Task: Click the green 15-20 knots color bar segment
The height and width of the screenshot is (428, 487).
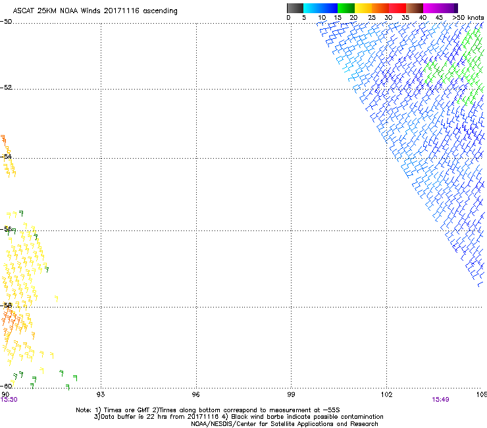Action: [346, 8]
